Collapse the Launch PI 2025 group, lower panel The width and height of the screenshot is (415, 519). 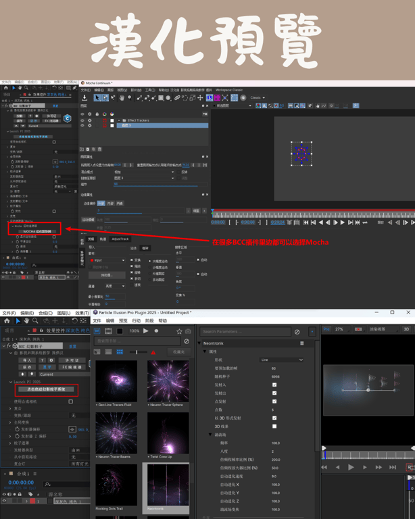click(x=11, y=382)
